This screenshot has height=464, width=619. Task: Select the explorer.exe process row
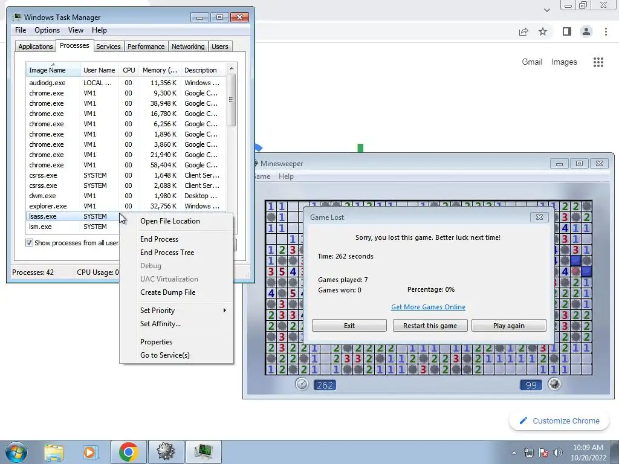126,206
